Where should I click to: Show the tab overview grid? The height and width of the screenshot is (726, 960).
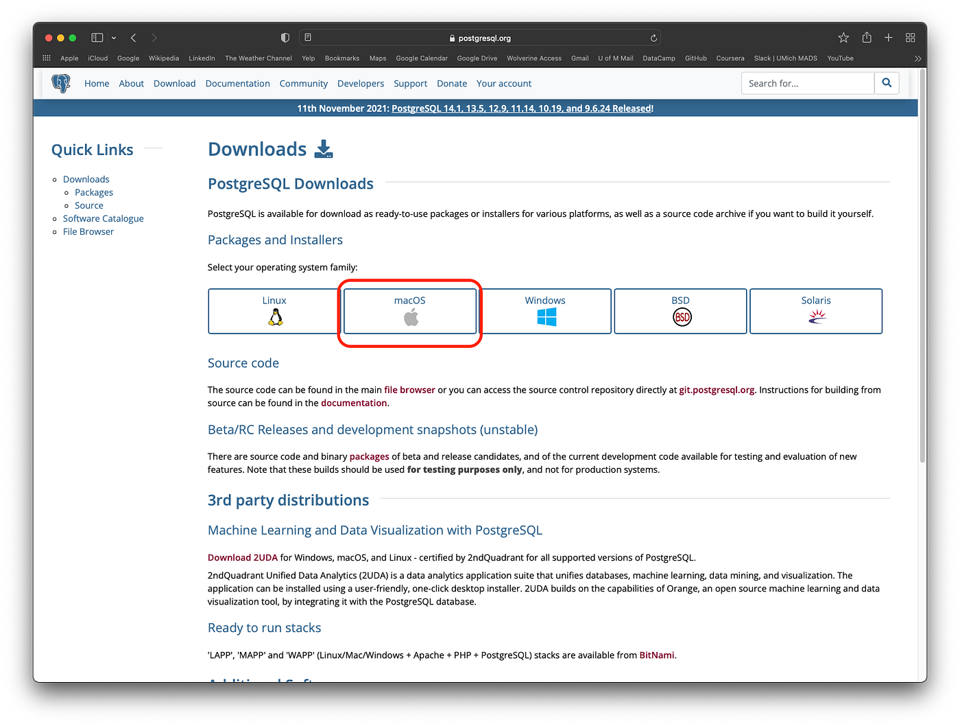911,38
